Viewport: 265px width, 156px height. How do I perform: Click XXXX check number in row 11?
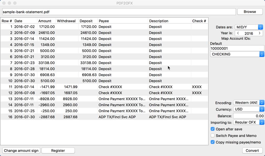(197, 87)
